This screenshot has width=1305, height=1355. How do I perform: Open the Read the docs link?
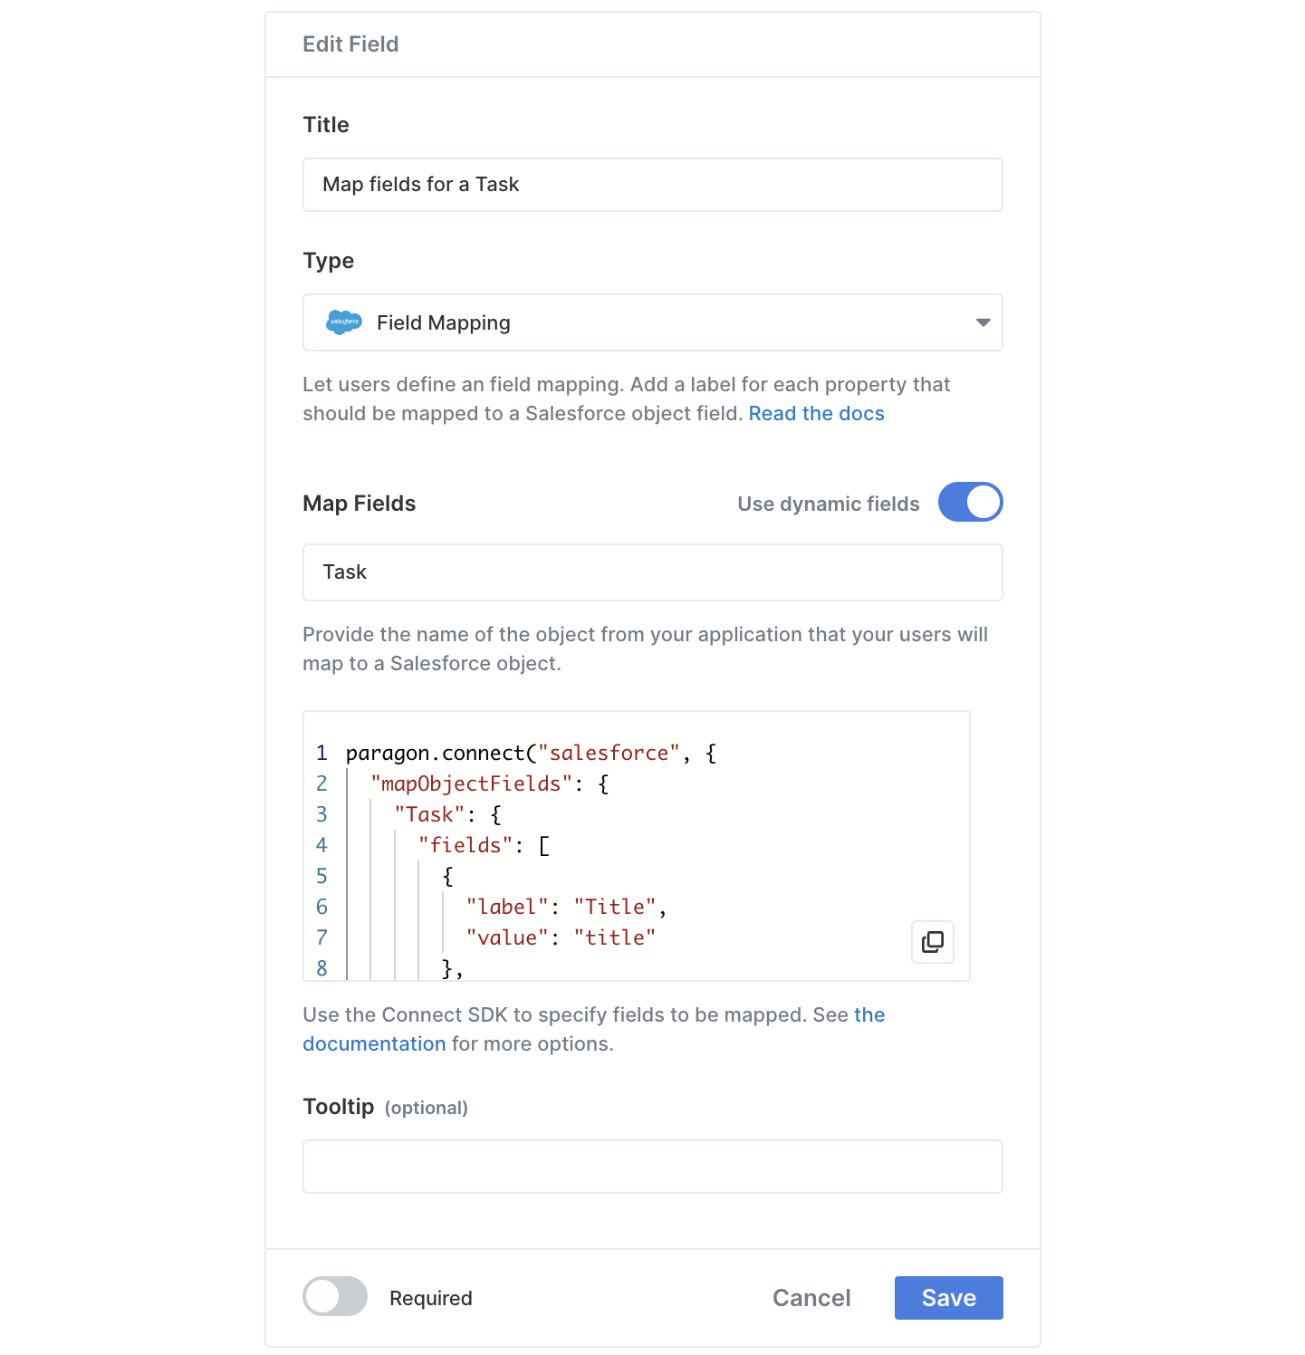point(816,413)
